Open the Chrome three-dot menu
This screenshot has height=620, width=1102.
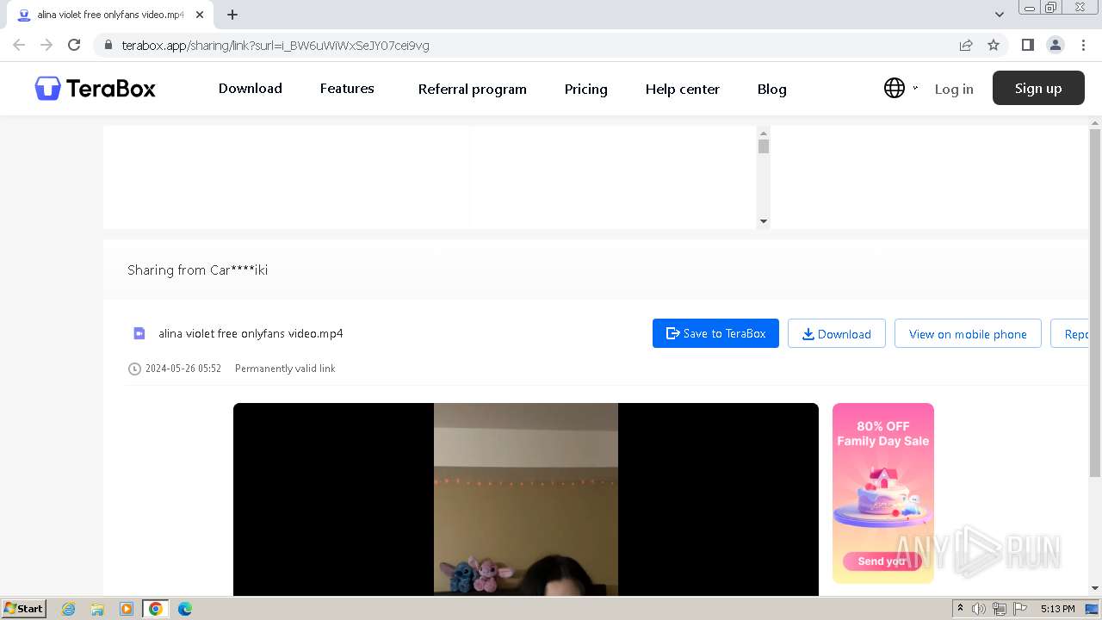[x=1084, y=45]
